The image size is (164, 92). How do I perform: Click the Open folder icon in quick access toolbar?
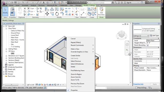click(x=12, y=2)
